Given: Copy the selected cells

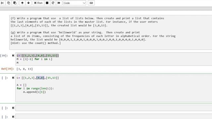Looking at the screenshot, I should [9, 3].
